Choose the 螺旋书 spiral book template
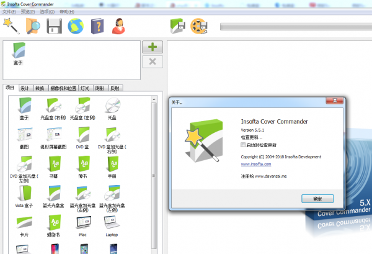The image size is (372, 254). [x=53, y=226]
